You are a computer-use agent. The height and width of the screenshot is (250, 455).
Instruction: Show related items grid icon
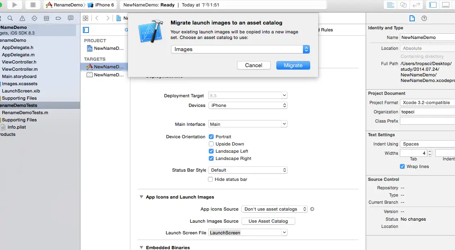pyautogui.click(x=85, y=18)
